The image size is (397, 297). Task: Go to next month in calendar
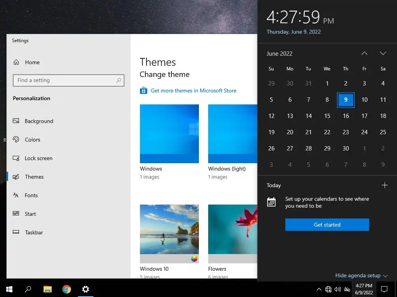(x=383, y=53)
